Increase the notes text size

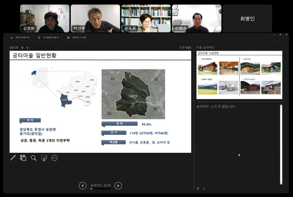(198, 188)
